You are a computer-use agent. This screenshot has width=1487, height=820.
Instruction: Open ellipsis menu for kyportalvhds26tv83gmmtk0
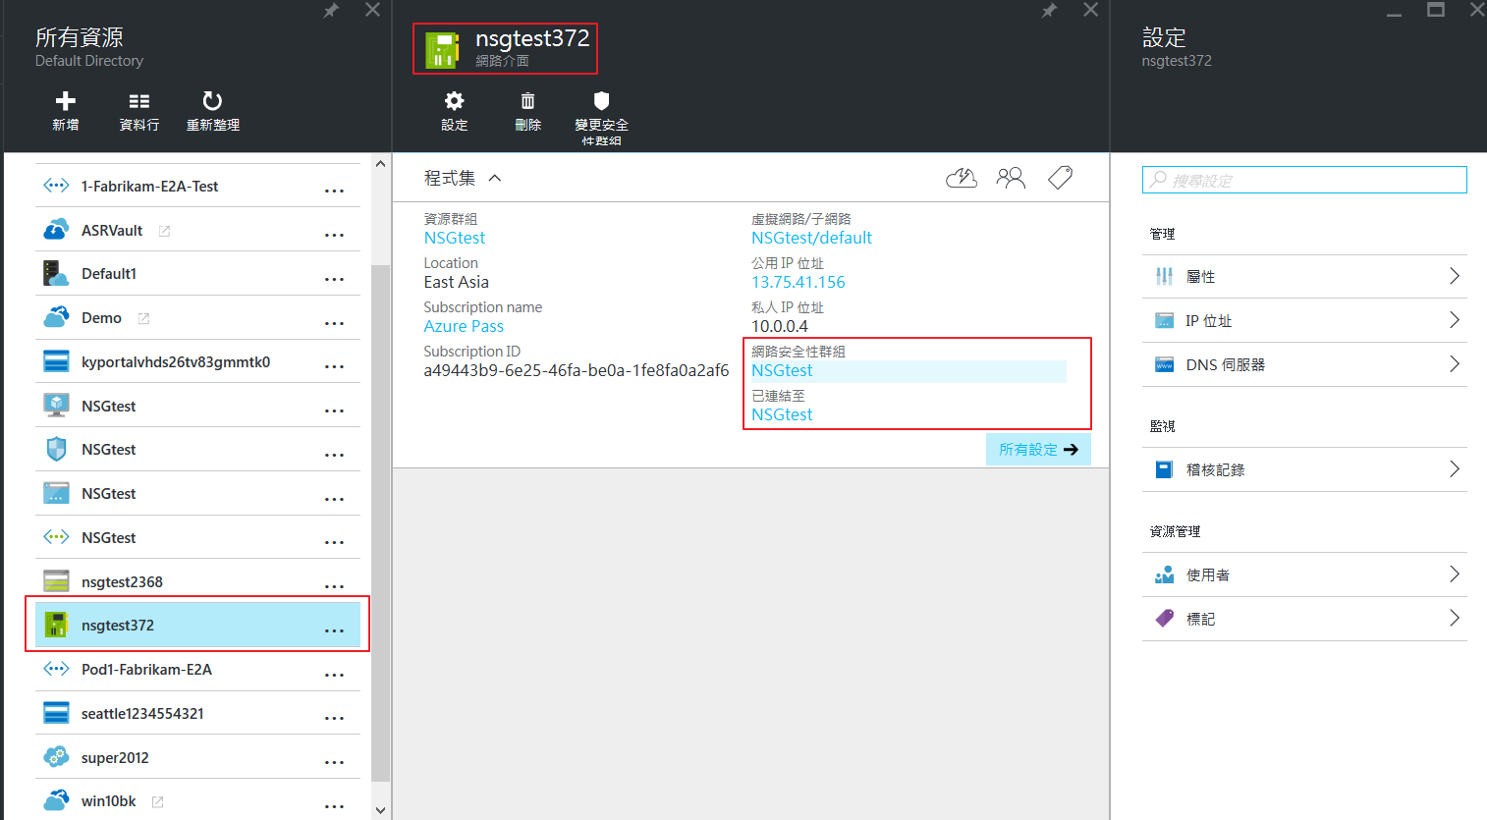(334, 366)
